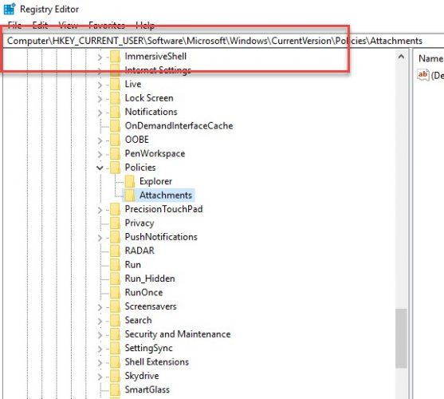Click the Live folder icon

point(115,84)
